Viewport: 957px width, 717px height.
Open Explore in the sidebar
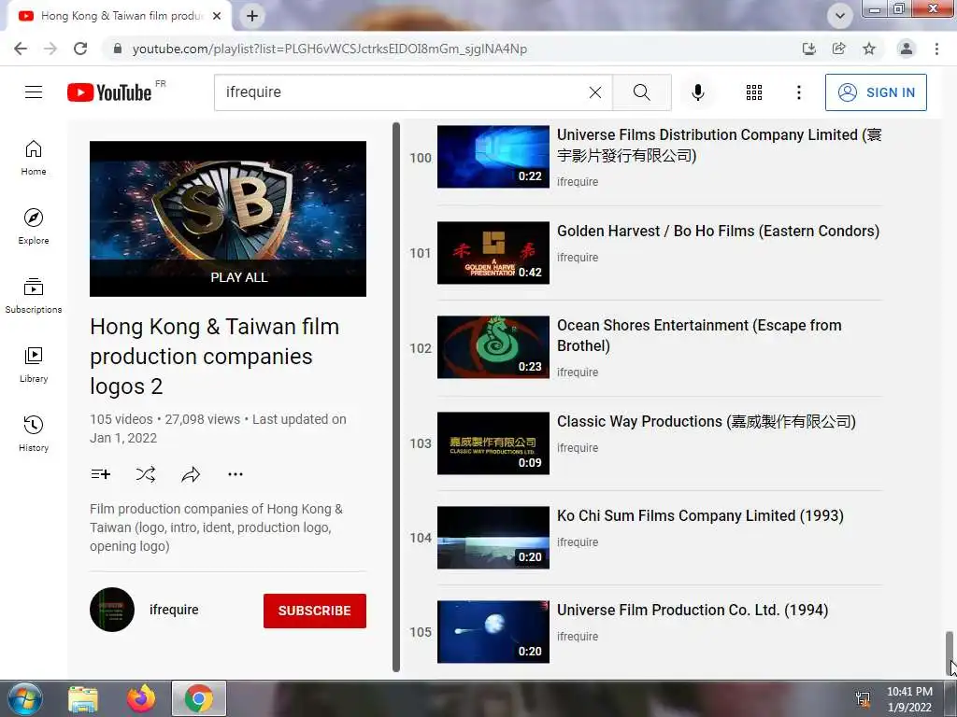[34, 227]
